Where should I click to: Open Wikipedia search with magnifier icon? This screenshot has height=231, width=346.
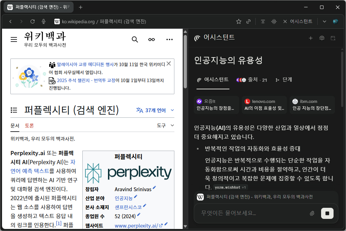135,39
